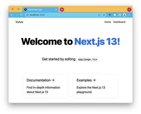Screen dimensions: 141x114
Task: Click the Next.js favicon on the tab
Action: tap(26, 9)
